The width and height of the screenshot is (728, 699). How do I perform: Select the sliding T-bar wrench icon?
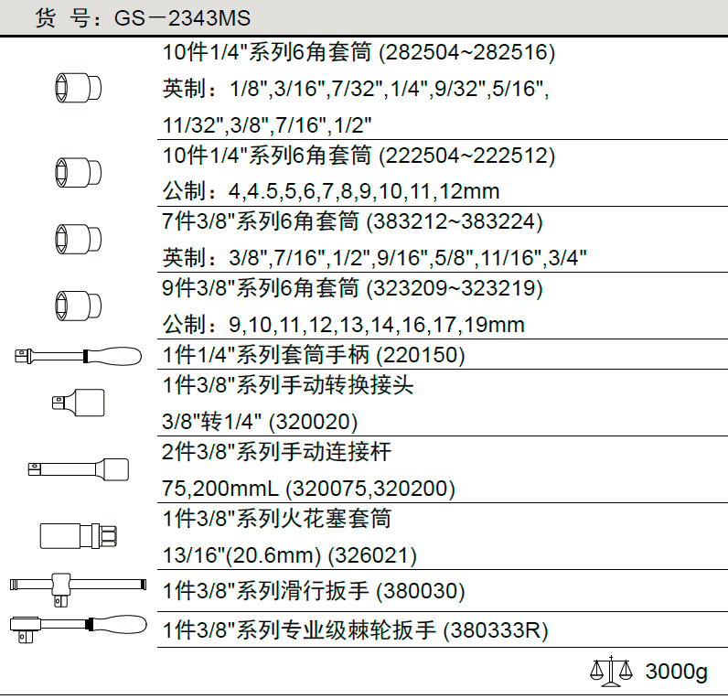78,584
